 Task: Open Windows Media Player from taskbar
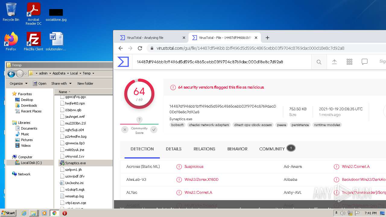point(44,213)
